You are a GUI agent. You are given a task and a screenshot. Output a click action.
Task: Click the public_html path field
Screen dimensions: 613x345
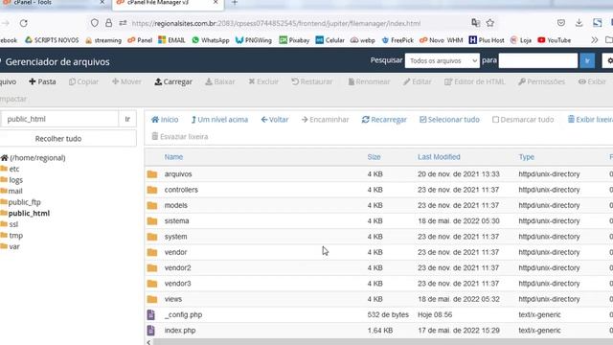point(59,119)
